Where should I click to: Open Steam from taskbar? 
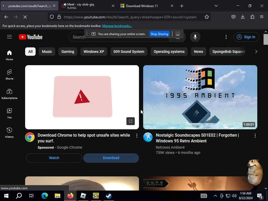pyautogui.click(x=109, y=196)
